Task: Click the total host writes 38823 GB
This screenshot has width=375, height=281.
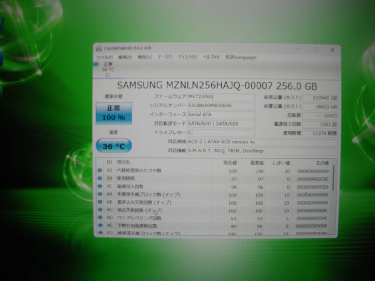Action: coord(320,107)
